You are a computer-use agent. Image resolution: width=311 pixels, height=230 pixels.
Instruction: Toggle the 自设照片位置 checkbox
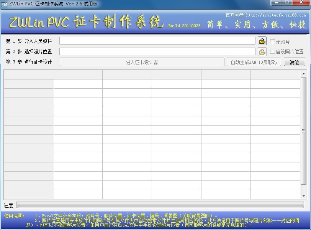[x=273, y=51]
